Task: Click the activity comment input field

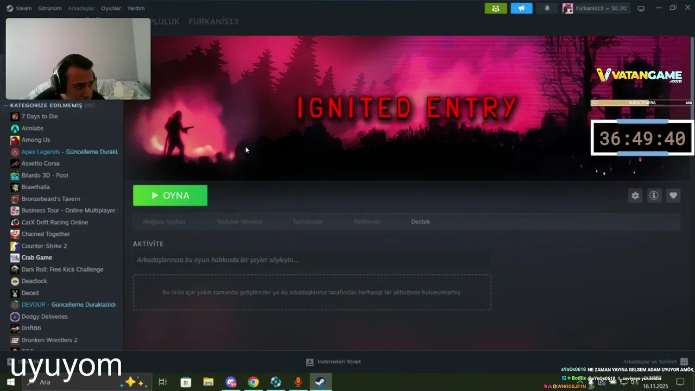Action: [x=312, y=260]
